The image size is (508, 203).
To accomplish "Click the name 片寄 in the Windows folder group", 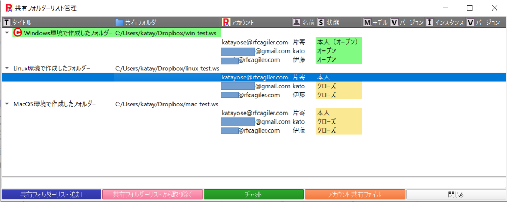I will tap(299, 42).
